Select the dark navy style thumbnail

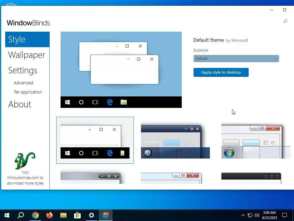point(175,141)
